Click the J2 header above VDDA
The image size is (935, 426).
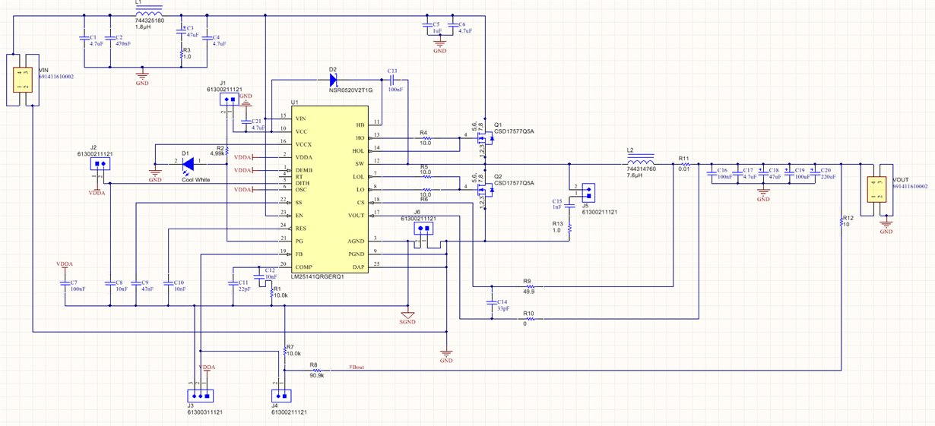click(100, 164)
